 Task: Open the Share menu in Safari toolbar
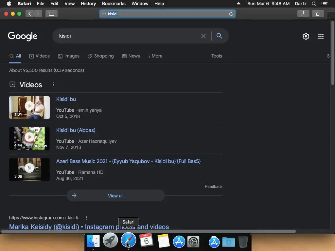pyautogui.click(x=303, y=14)
